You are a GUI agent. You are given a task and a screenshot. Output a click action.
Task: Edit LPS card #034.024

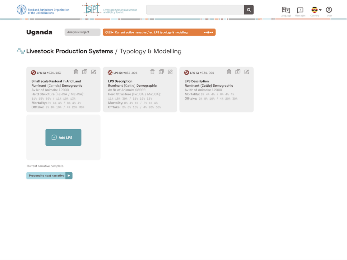coord(170,72)
